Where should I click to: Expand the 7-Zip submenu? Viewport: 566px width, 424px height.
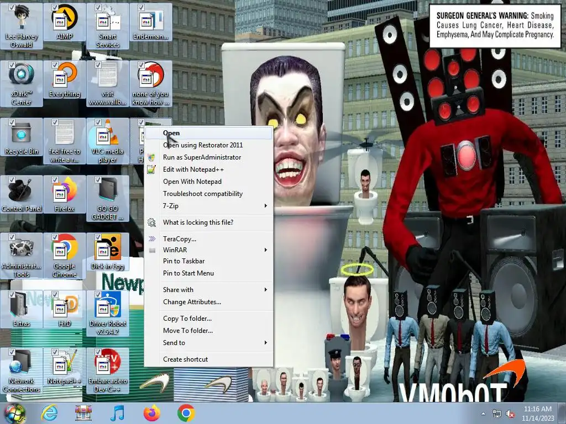pyautogui.click(x=208, y=206)
